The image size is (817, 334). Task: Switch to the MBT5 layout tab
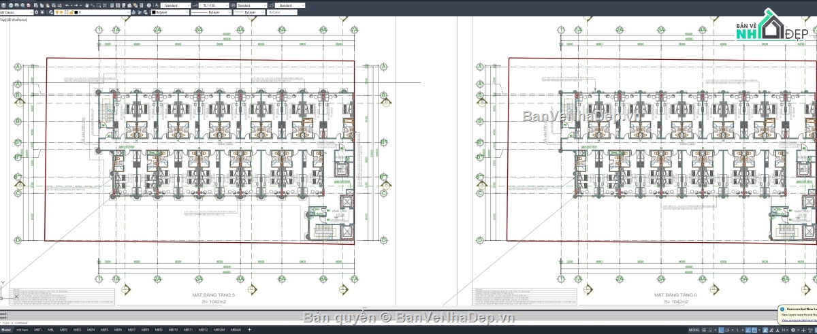105,330
